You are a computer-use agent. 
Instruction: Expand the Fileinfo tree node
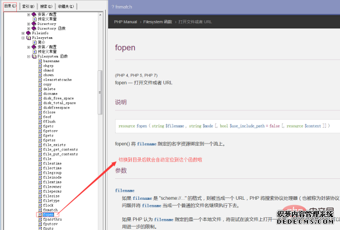point(23,33)
